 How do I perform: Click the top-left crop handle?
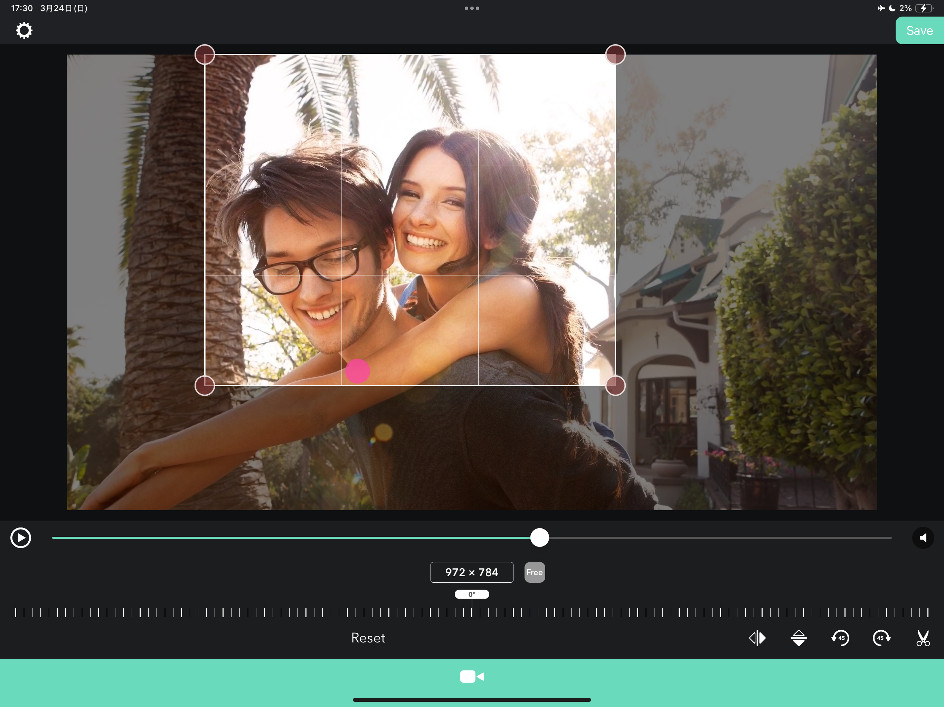(205, 55)
